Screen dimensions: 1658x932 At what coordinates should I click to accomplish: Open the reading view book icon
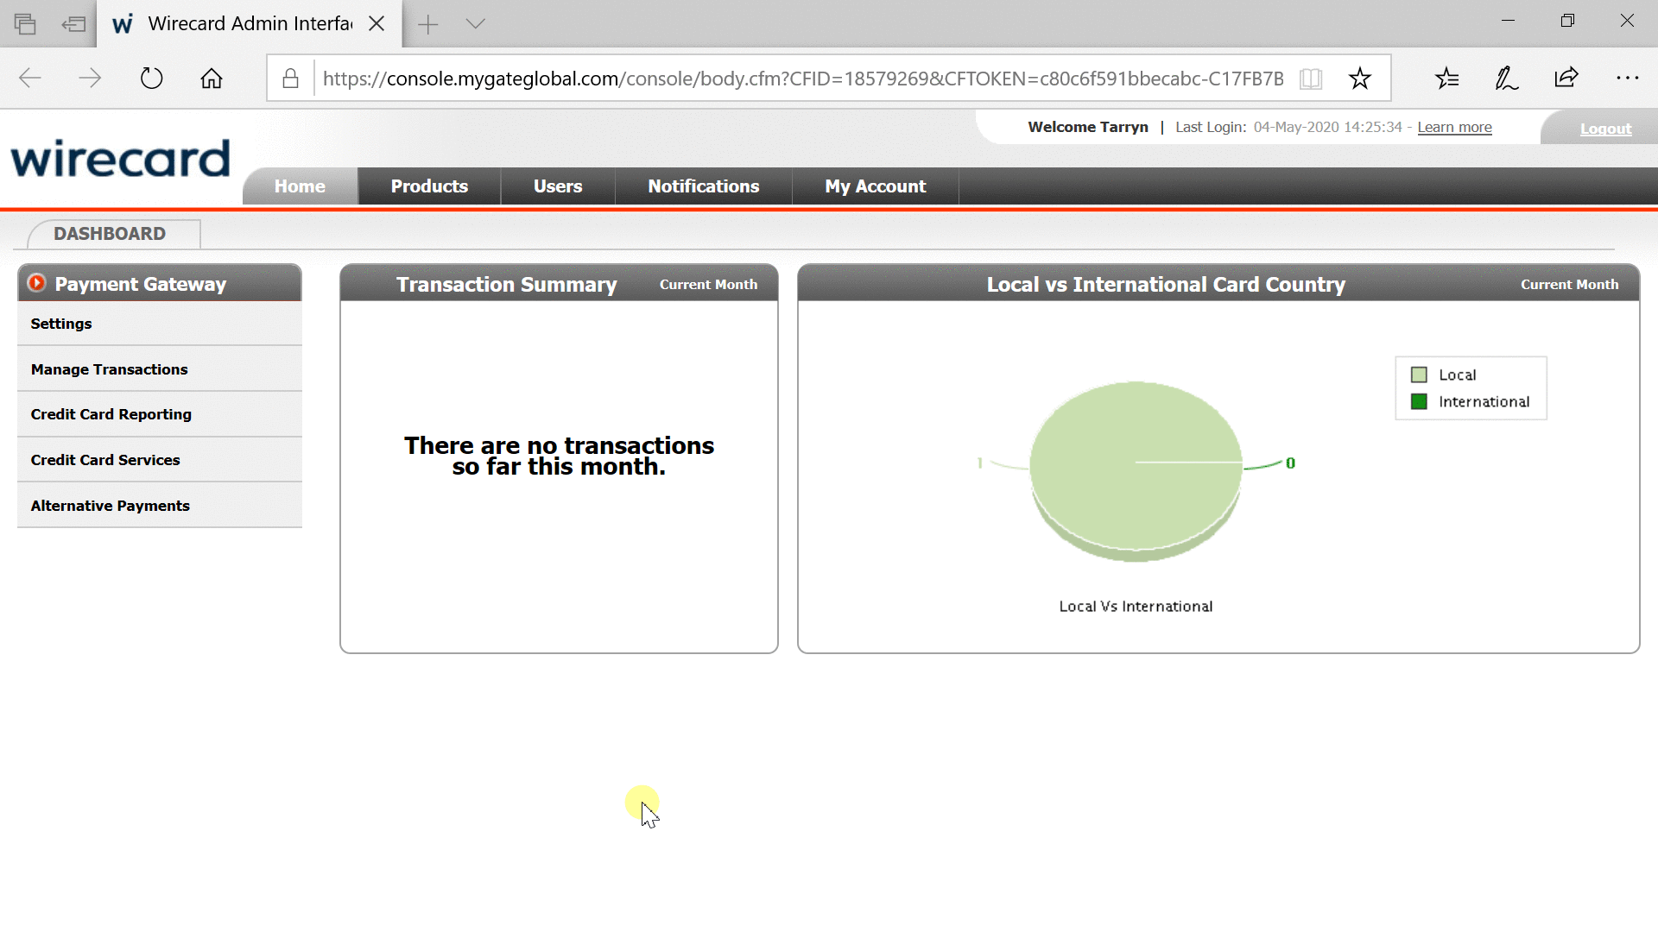point(1311,79)
